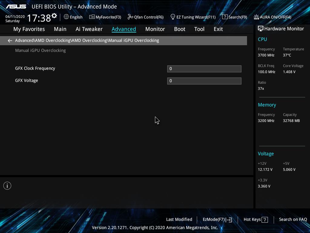
Task: Click the 17:38 clock display
Action: tap(39, 18)
